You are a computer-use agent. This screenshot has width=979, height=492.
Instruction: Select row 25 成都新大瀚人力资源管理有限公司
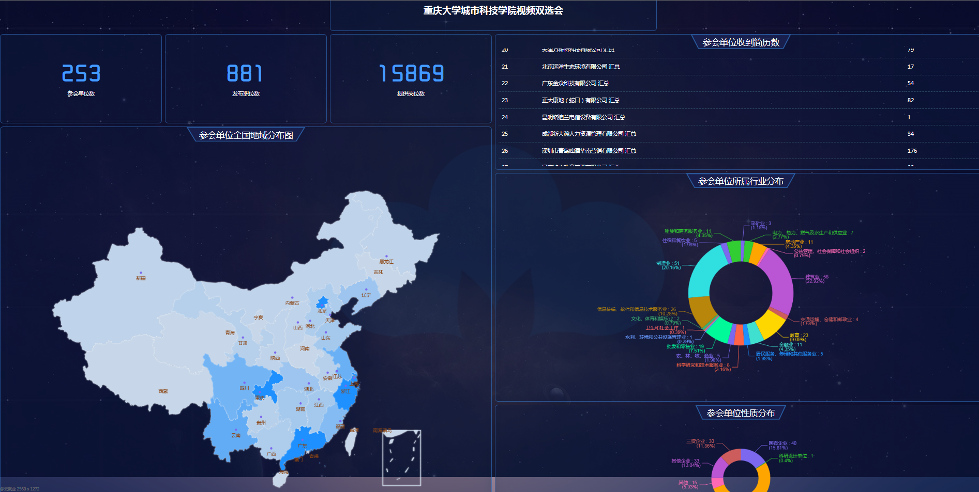point(589,134)
